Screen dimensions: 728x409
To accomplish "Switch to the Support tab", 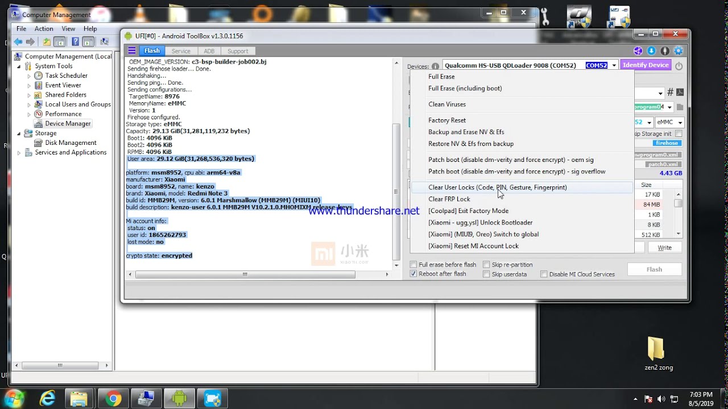I will (x=238, y=51).
